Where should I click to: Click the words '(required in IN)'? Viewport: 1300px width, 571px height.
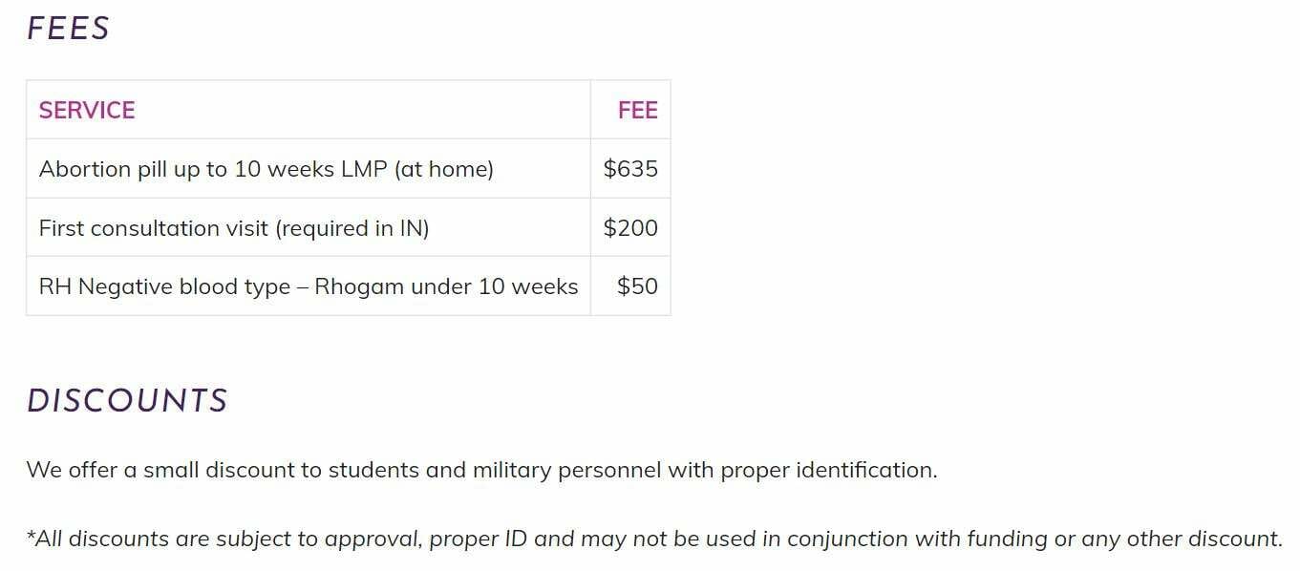pos(352,228)
